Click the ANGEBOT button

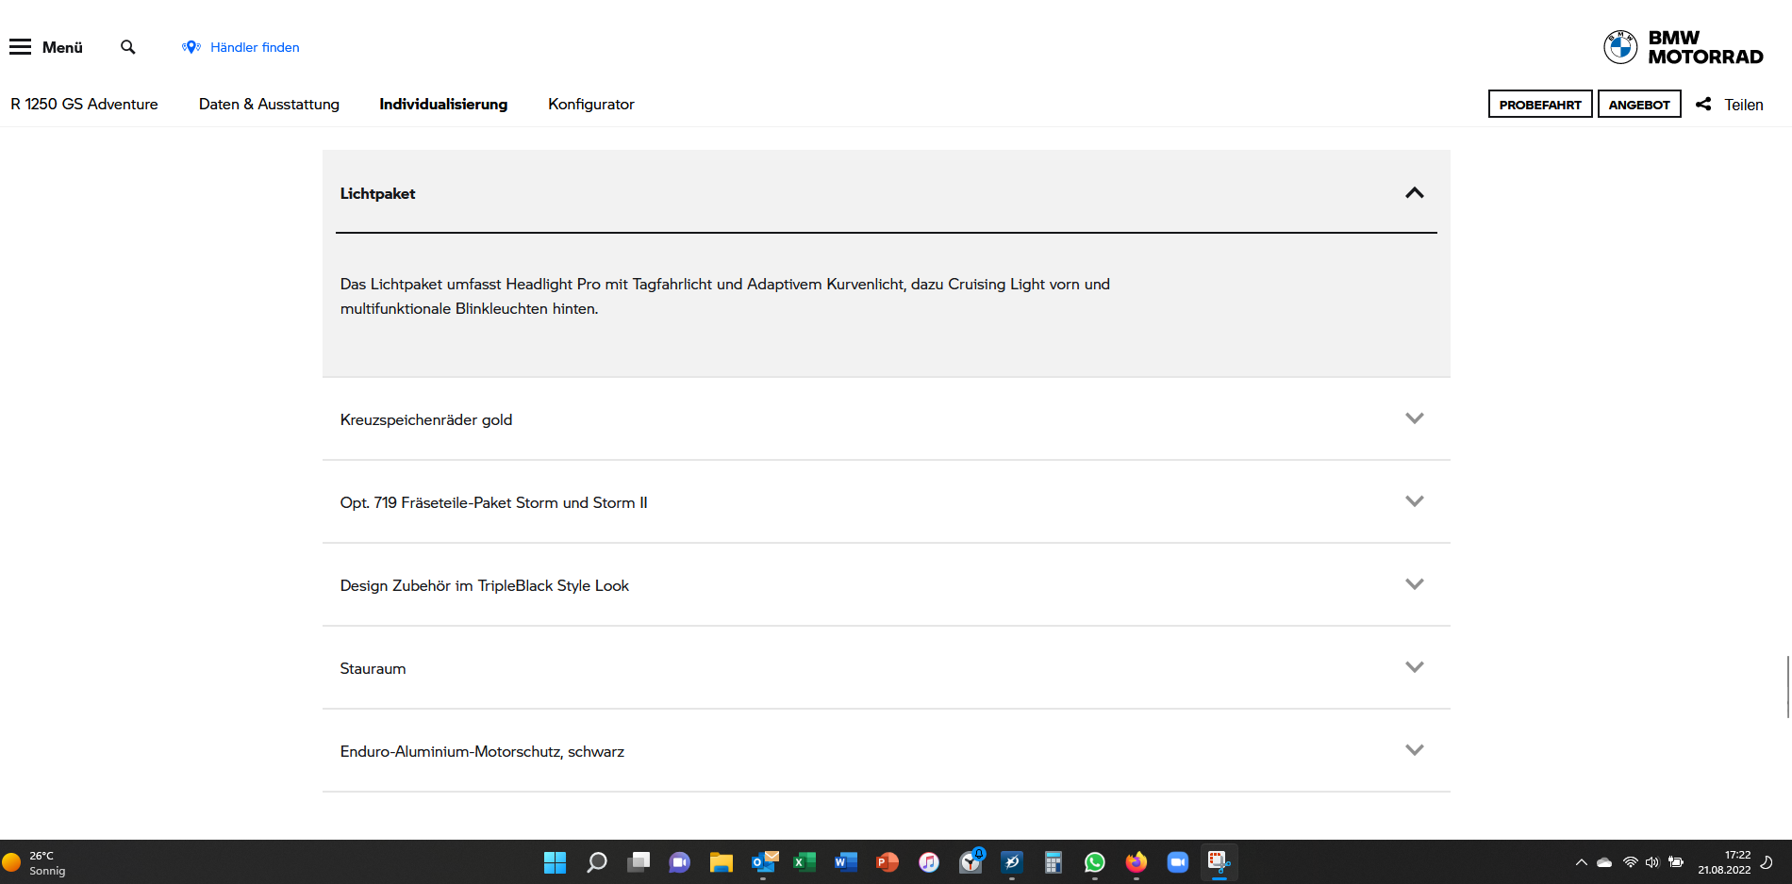tap(1639, 104)
